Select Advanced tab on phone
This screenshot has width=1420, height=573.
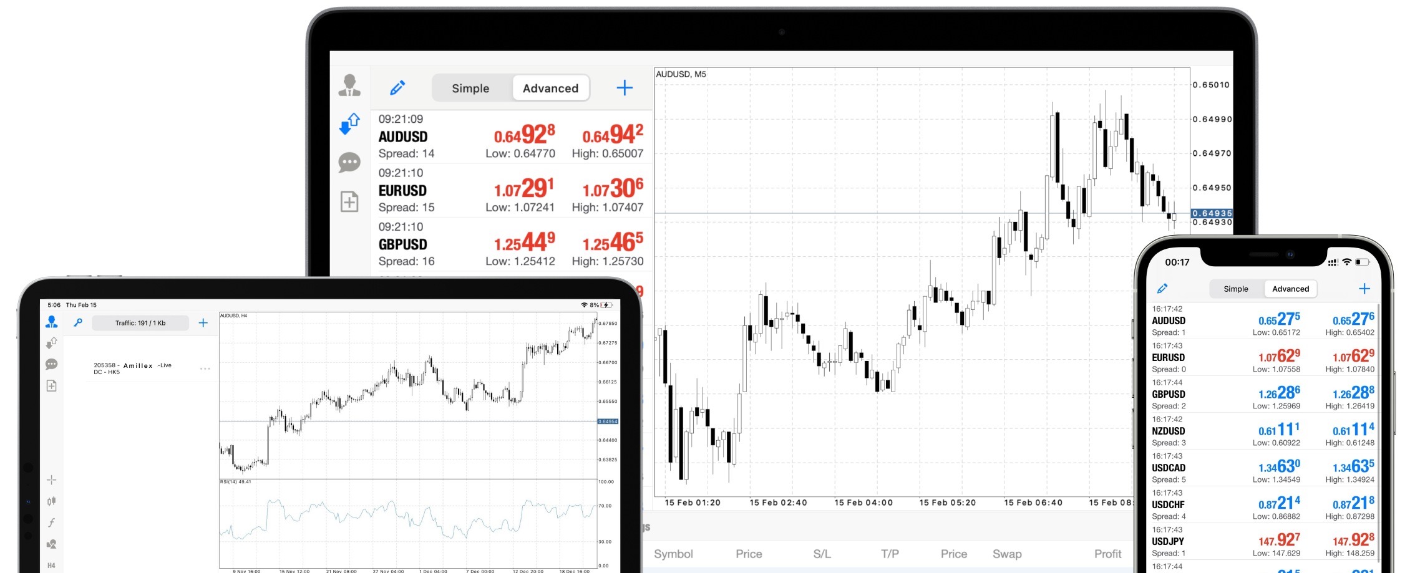click(1291, 289)
